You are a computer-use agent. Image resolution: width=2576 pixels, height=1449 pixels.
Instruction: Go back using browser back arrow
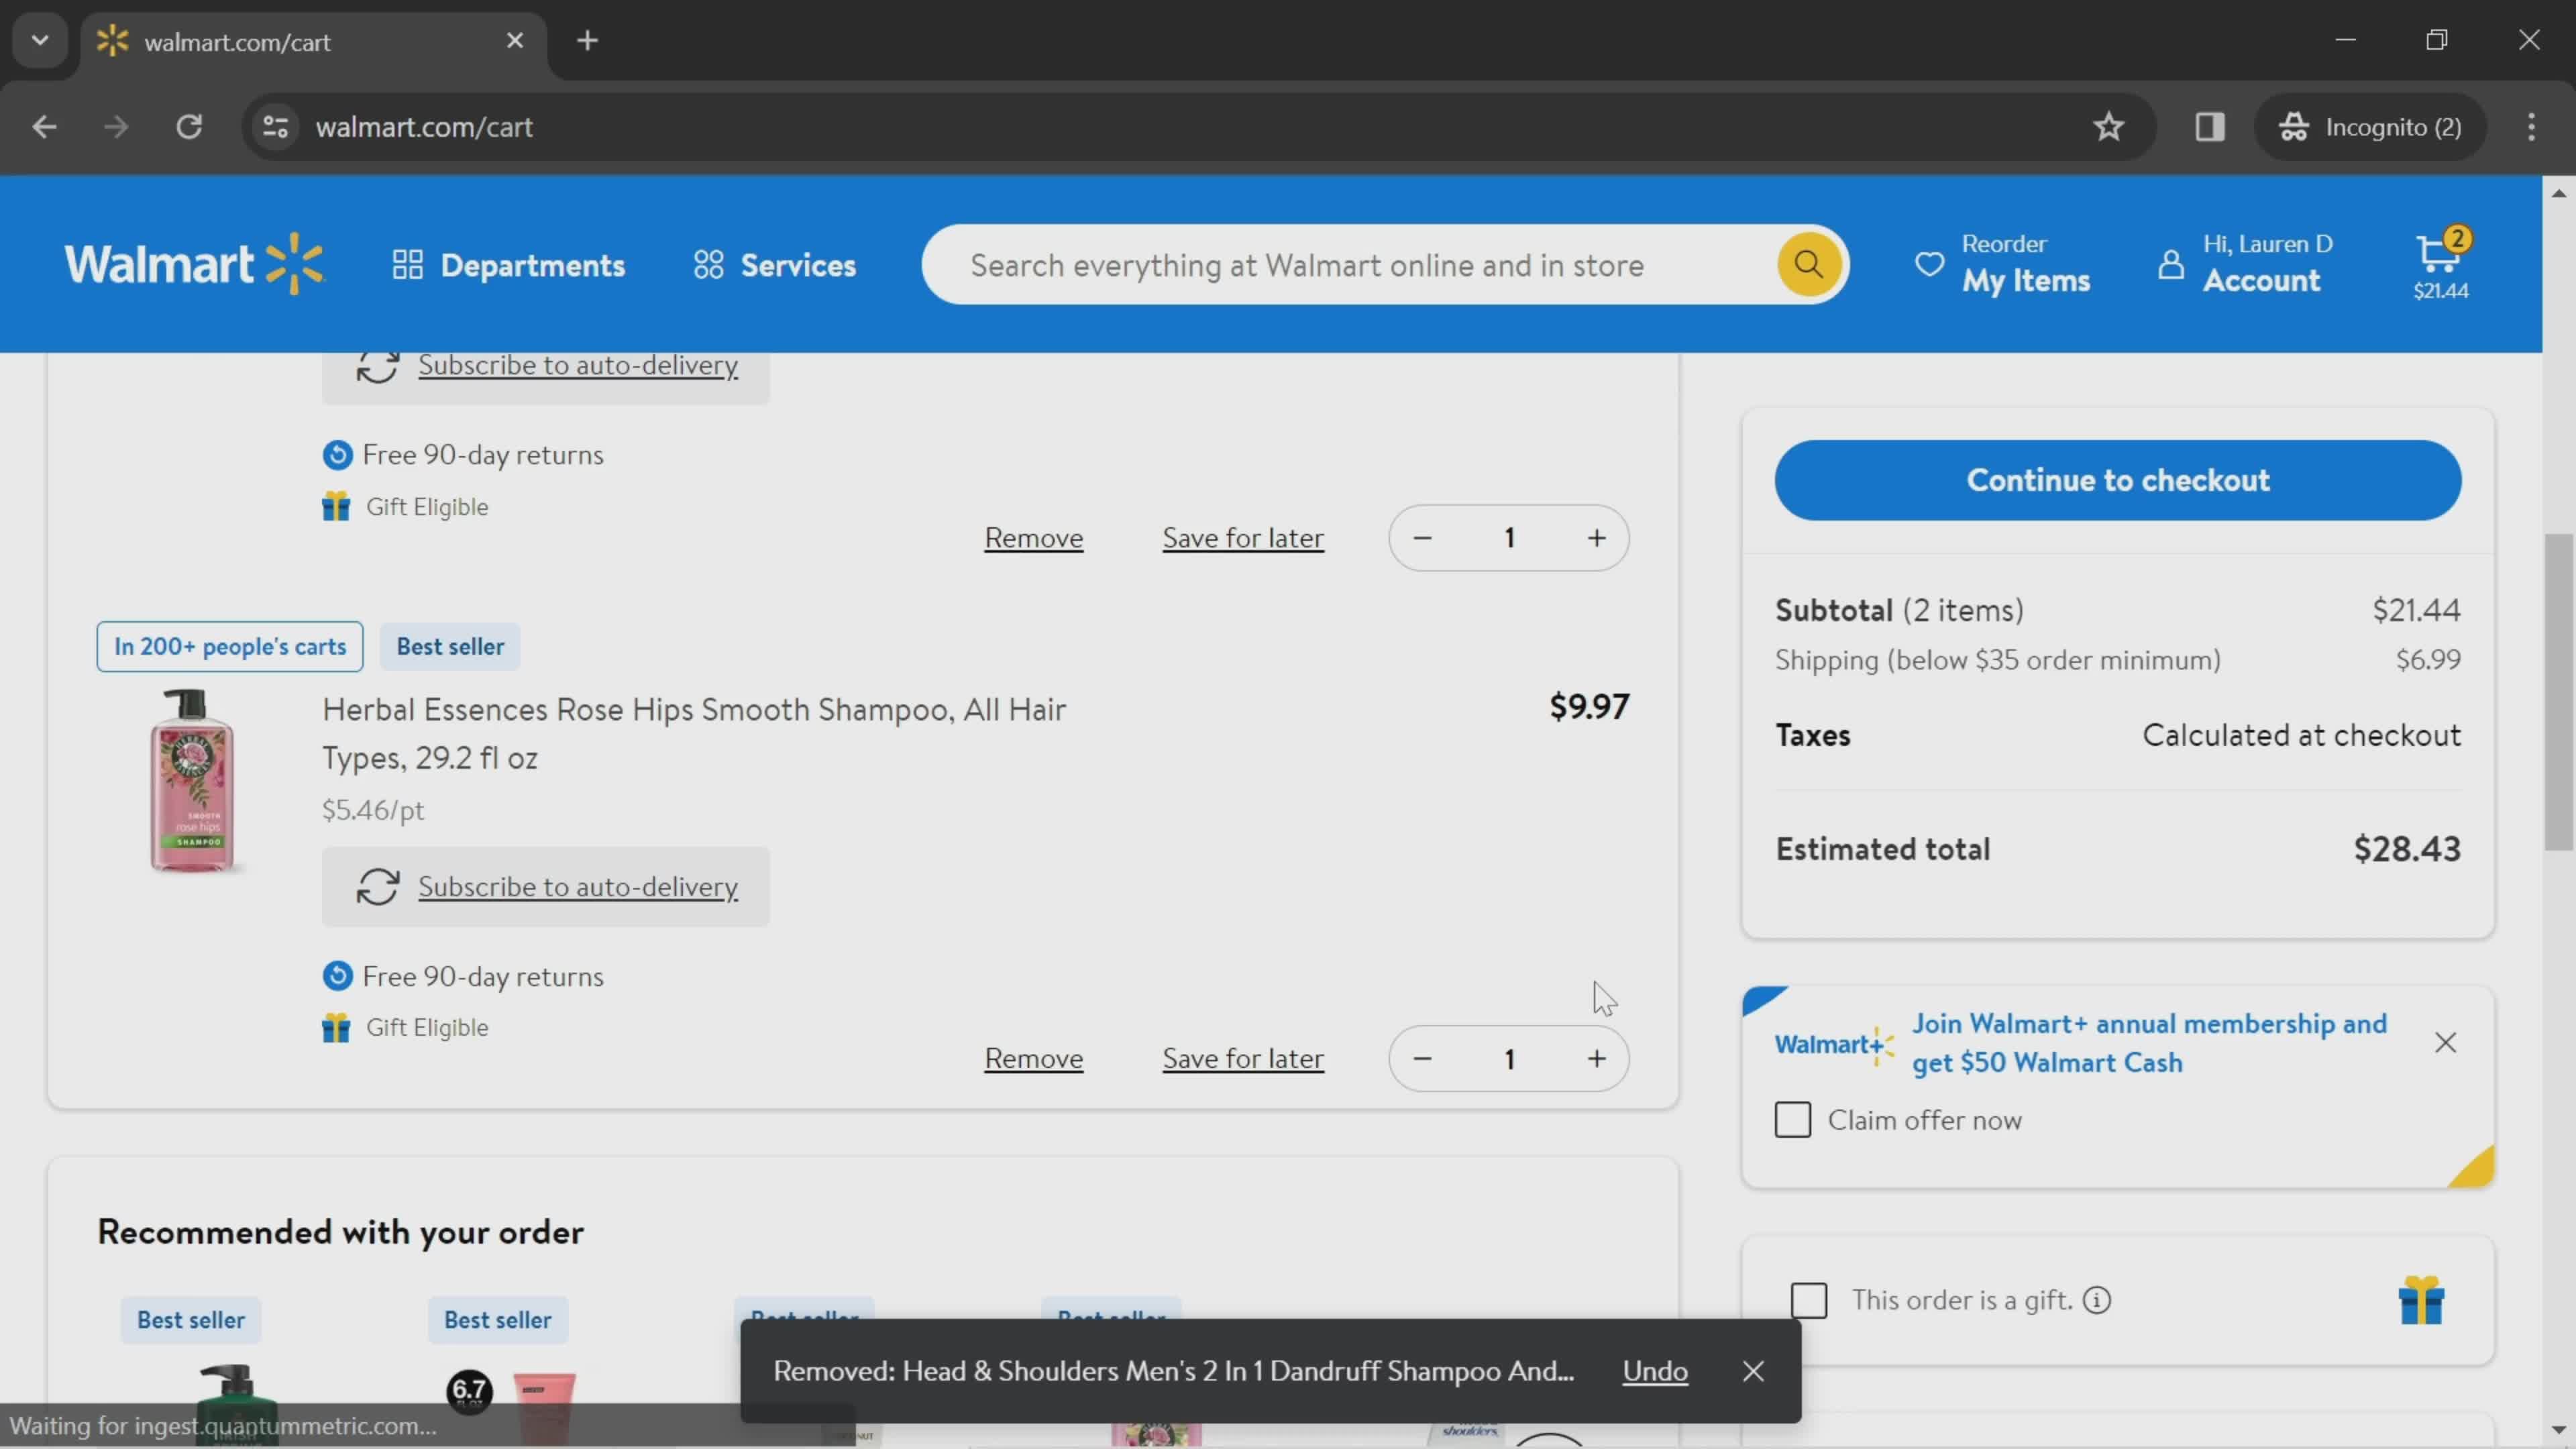(x=44, y=127)
